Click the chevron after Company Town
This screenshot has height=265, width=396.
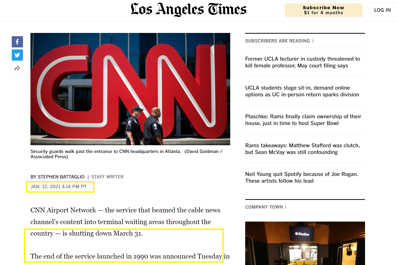pyautogui.click(x=285, y=207)
